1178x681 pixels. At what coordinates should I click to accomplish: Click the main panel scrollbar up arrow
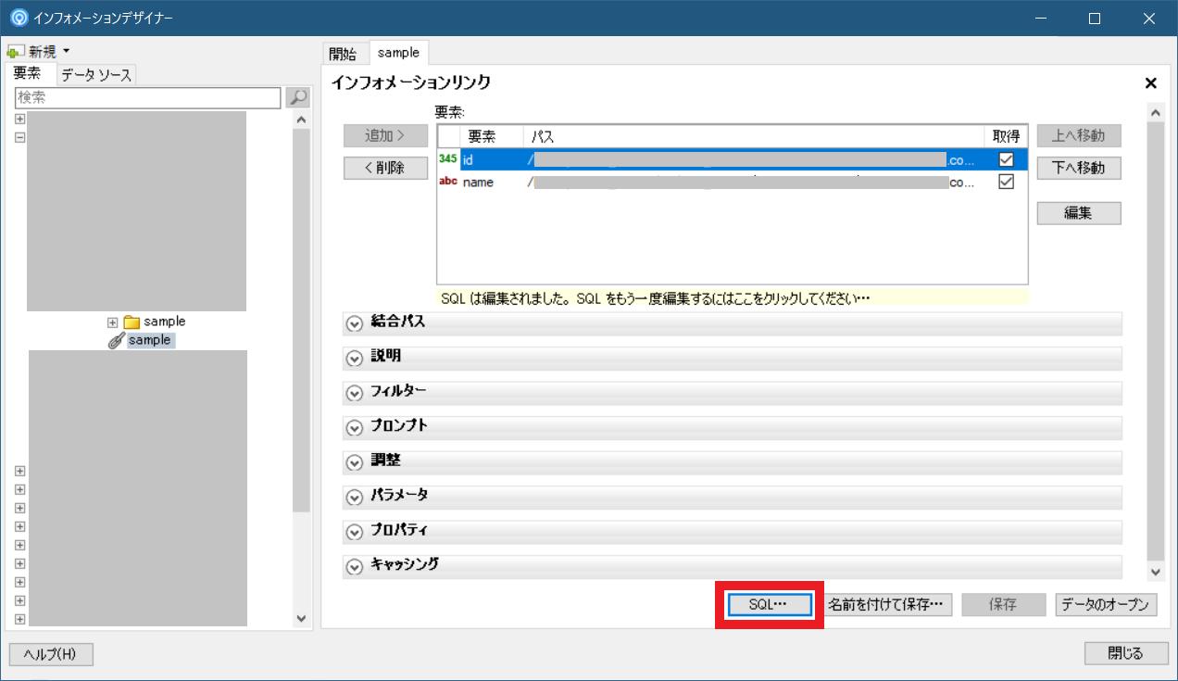pyautogui.click(x=1154, y=113)
